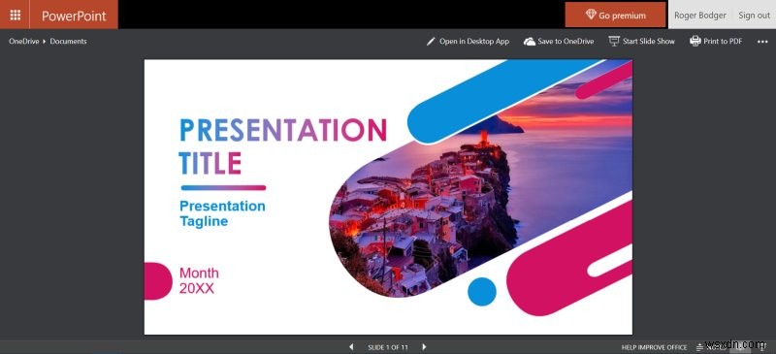Image resolution: width=776 pixels, height=354 pixels.
Task: Toggle the Notes pane in the status bar
Action: click(x=711, y=347)
